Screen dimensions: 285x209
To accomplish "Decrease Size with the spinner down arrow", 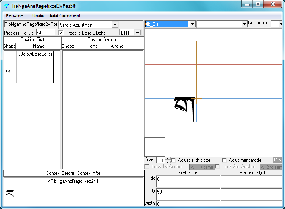I will (x=168, y=162).
